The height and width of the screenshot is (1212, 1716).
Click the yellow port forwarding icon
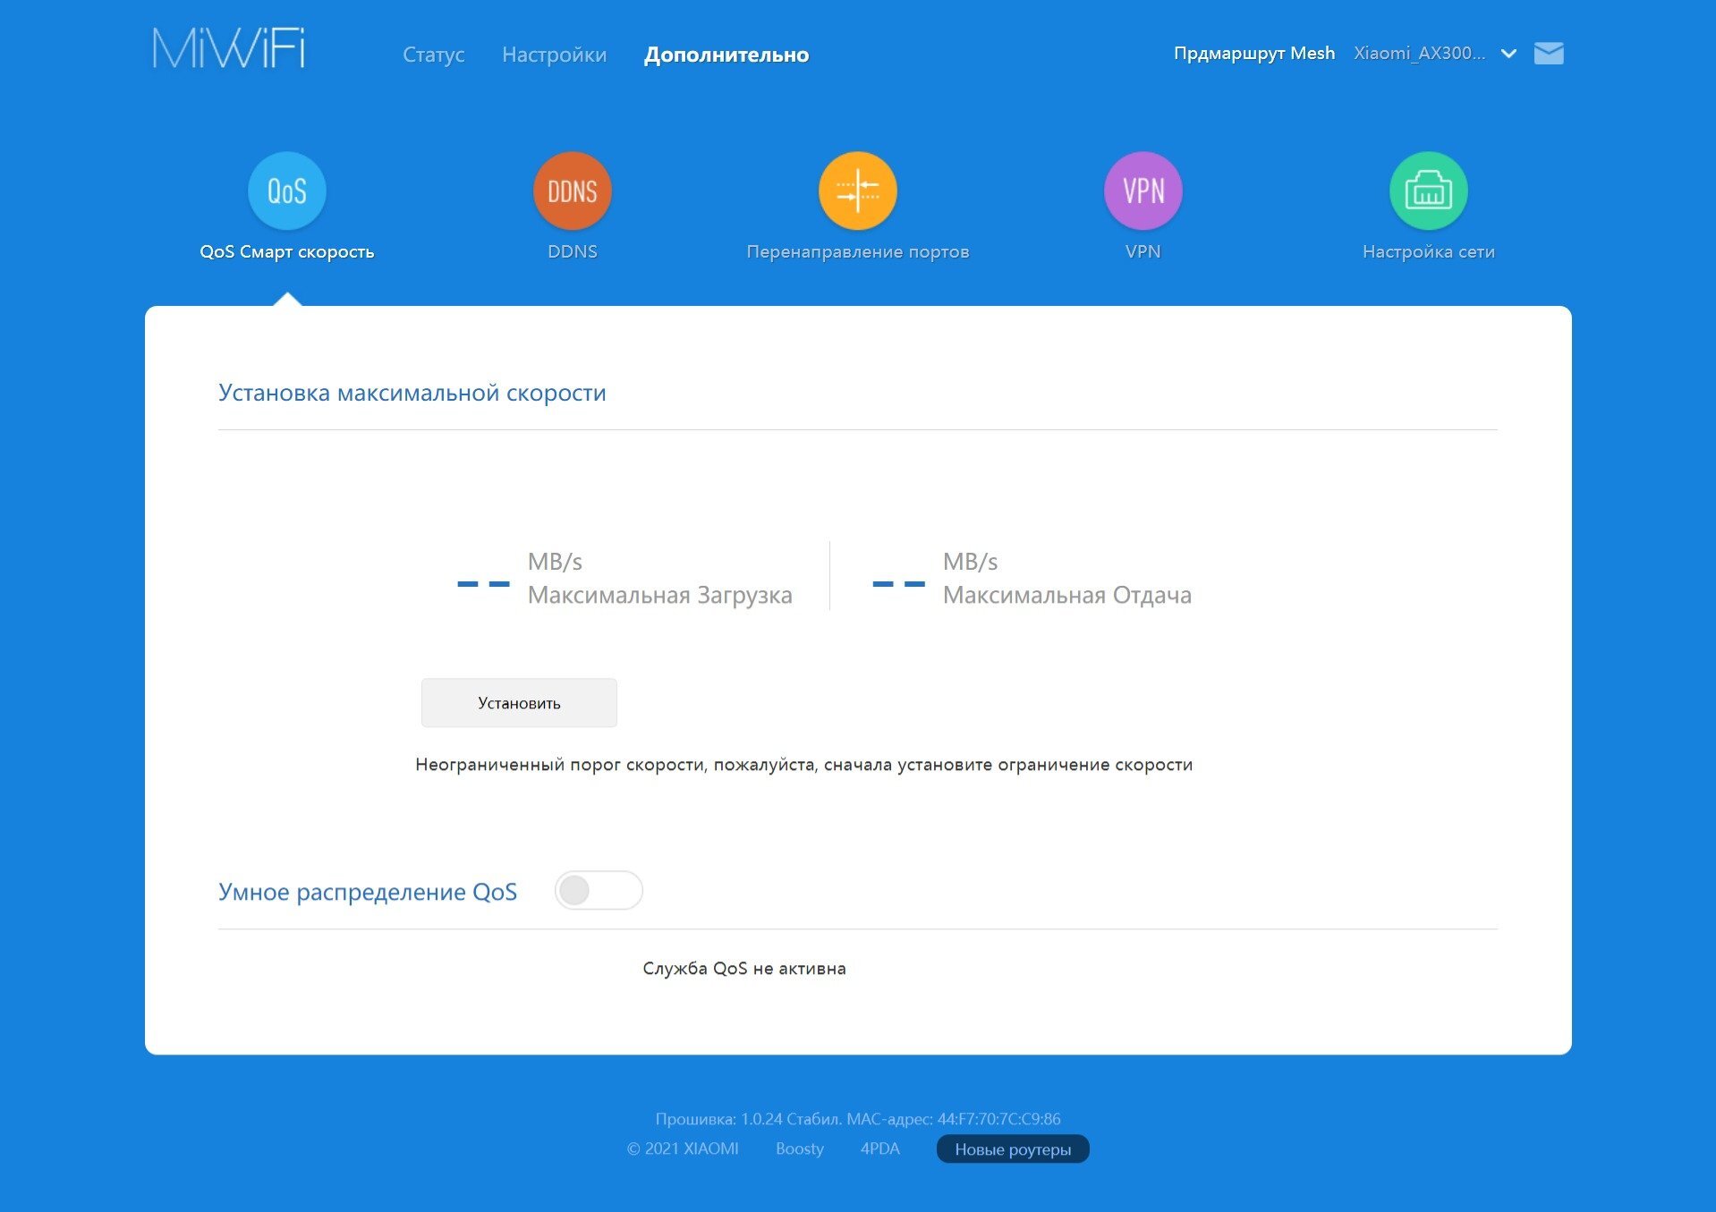tap(857, 191)
